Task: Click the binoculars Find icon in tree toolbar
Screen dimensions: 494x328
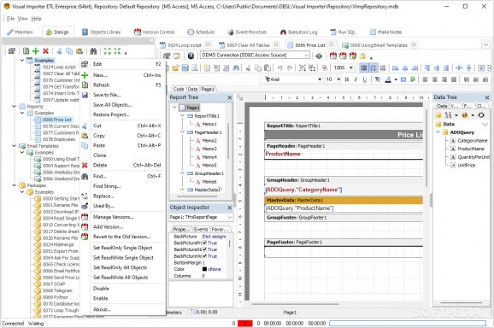Action: [x=93, y=51]
